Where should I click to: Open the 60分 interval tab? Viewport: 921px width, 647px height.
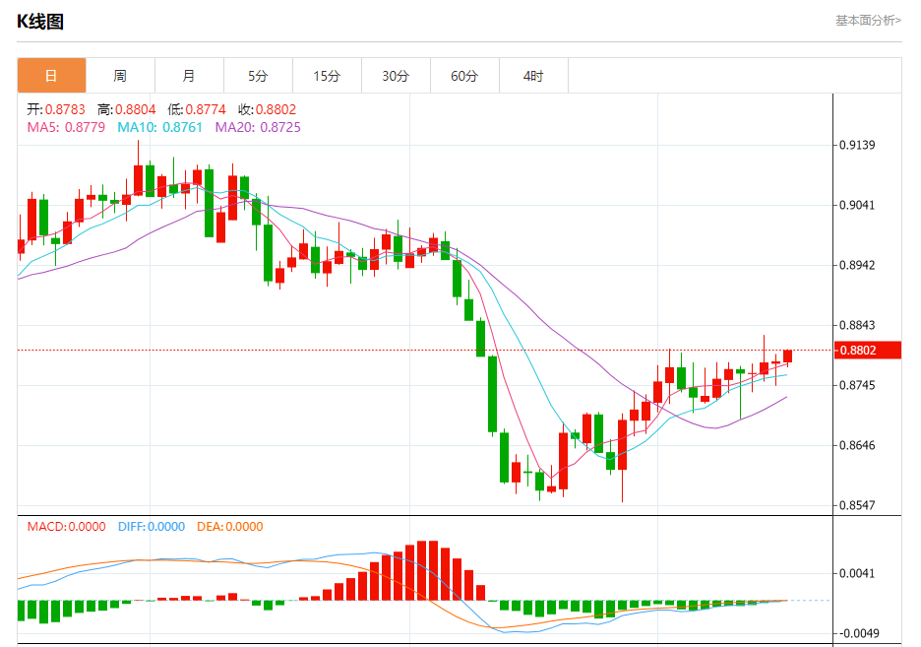point(464,75)
